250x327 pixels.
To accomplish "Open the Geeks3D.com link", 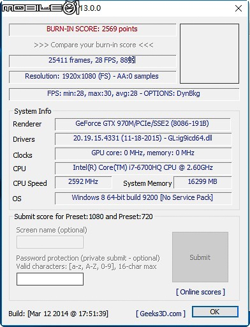I will [x=161, y=314].
